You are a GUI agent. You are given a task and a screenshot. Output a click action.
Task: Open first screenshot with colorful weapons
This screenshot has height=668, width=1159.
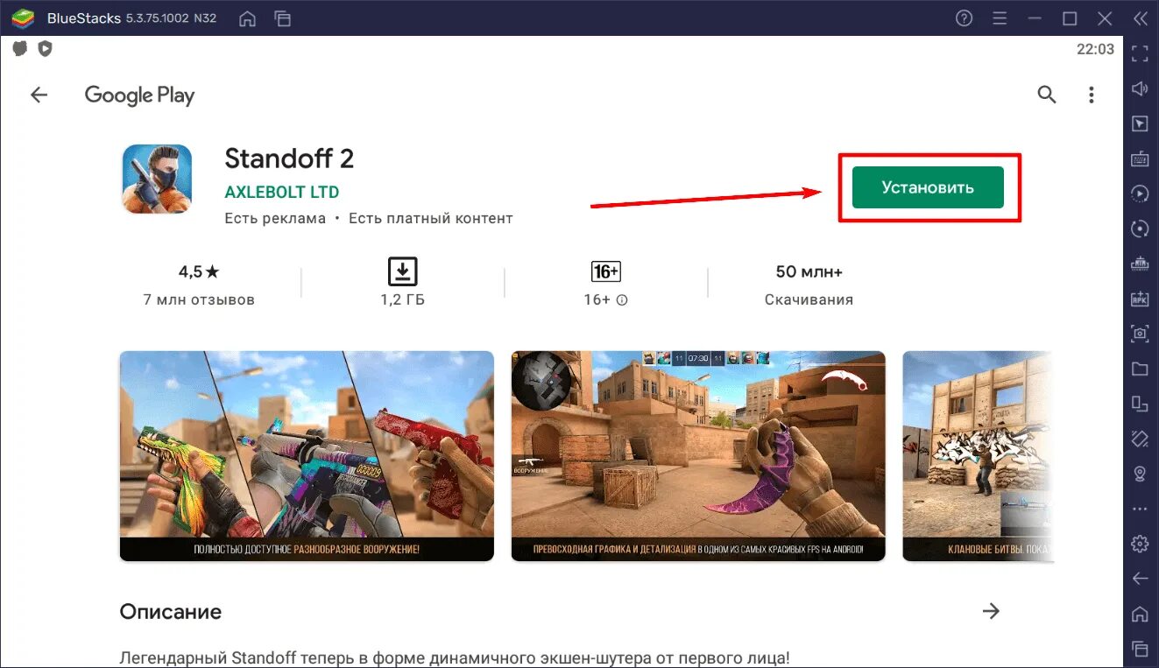[307, 456]
